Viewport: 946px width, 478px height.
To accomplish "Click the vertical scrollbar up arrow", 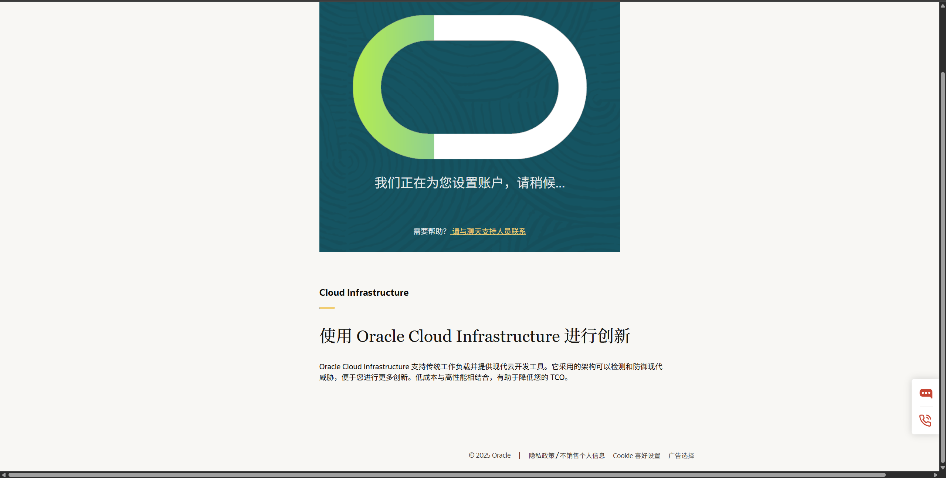I will (x=943, y=6).
